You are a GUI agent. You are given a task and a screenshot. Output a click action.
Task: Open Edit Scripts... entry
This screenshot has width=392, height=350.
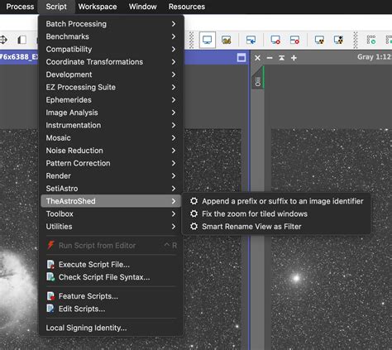[111, 309]
